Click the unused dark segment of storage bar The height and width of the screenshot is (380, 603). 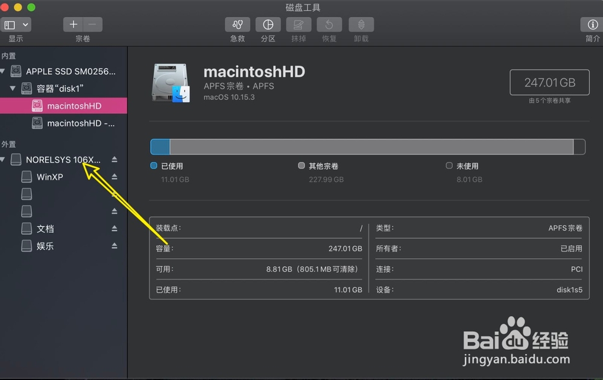(579, 147)
